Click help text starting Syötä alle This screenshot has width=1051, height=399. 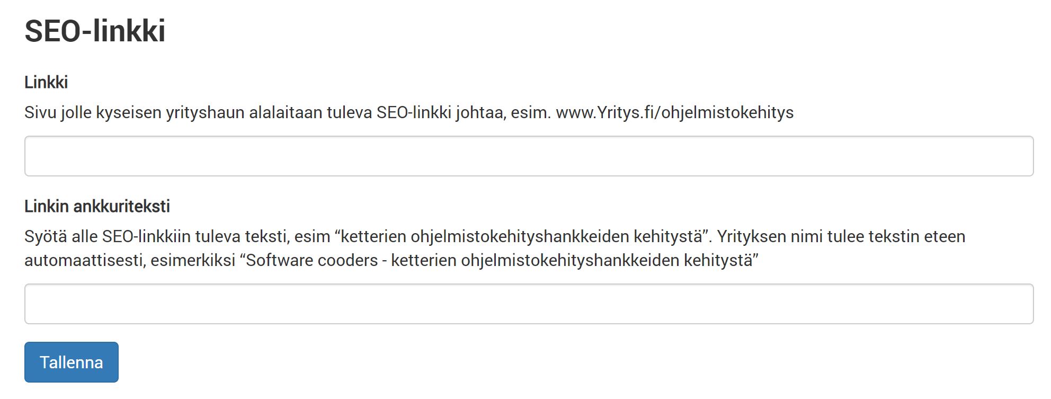495,248
